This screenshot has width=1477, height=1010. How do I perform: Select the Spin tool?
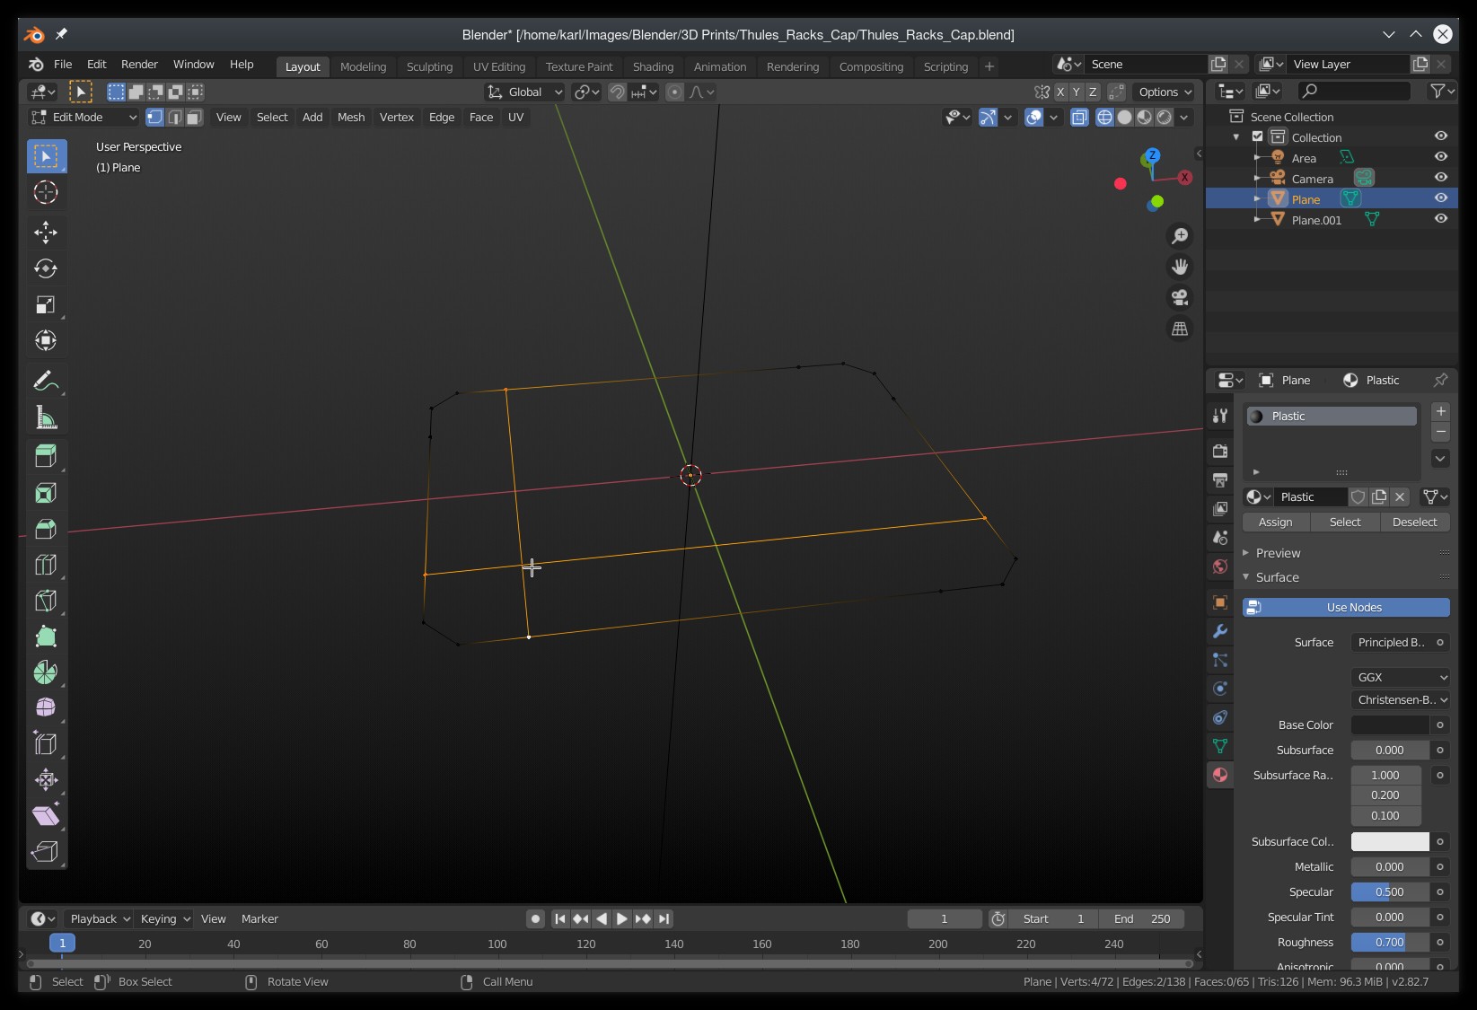point(46,672)
